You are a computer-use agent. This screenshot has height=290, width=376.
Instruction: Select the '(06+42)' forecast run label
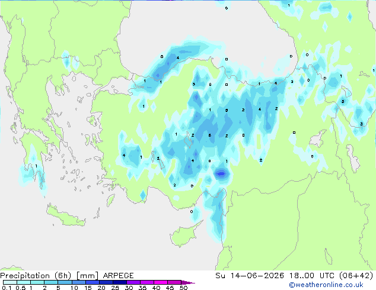point(356,276)
